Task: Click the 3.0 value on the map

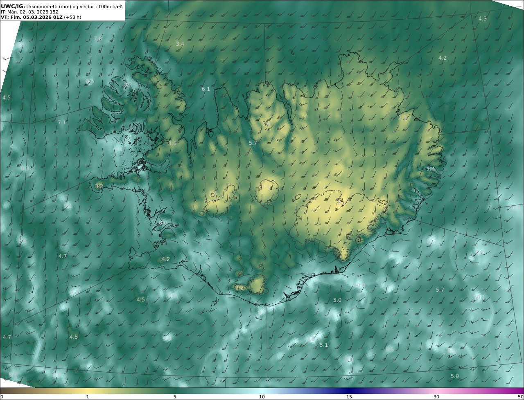Action: pos(172,143)
